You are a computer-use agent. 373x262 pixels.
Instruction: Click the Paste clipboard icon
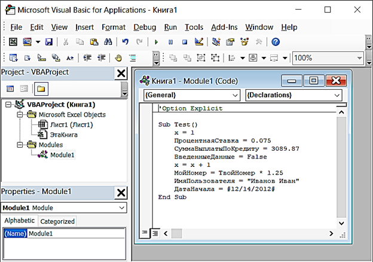coord(94,42)
